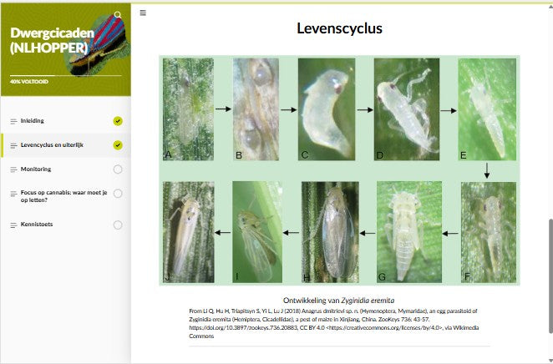Open the search magnifier icon in sidebar
Viewport: 553px width, 364px height.
[x=118, y=15]
